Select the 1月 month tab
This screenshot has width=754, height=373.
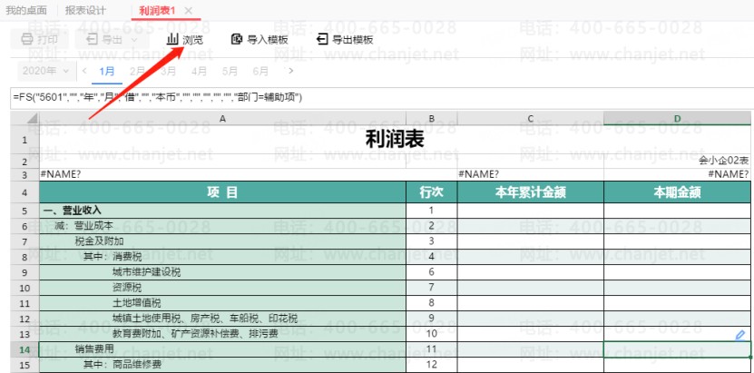point(107,71)
